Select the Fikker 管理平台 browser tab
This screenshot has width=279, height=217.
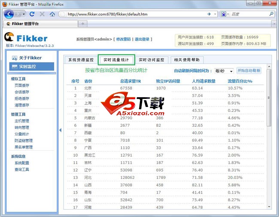point(41,24)
